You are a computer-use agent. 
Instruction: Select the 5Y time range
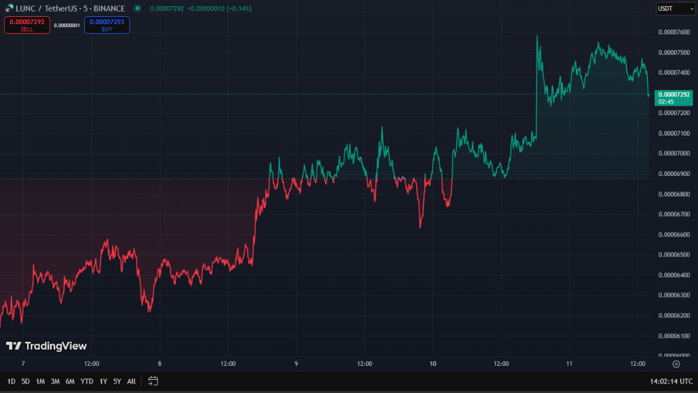117,381
